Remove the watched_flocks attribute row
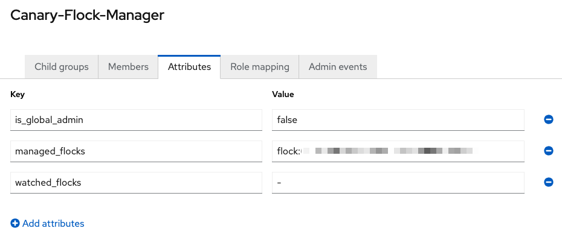562x240 pixels. (x=548, y=183)
